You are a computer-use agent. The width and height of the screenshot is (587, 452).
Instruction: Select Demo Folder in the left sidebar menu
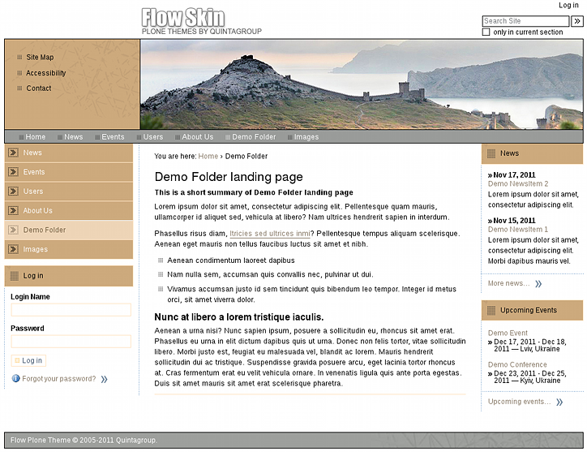pyautogui.click(x=68, y=230)
